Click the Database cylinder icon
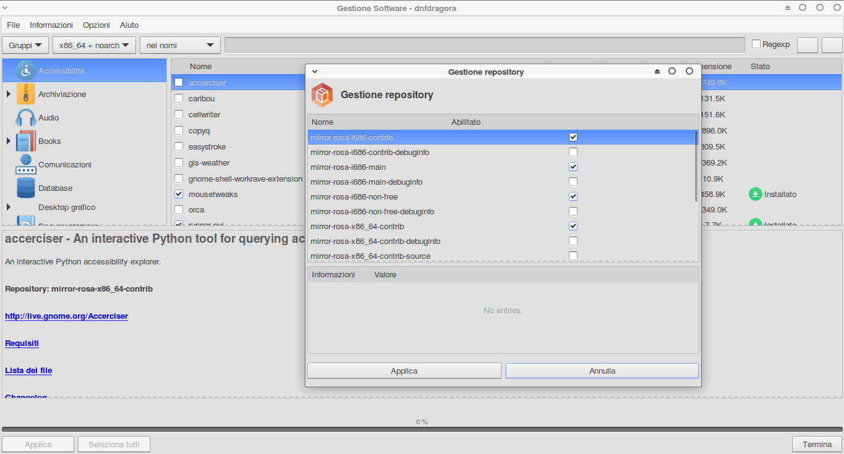 (x=25, y=188)
